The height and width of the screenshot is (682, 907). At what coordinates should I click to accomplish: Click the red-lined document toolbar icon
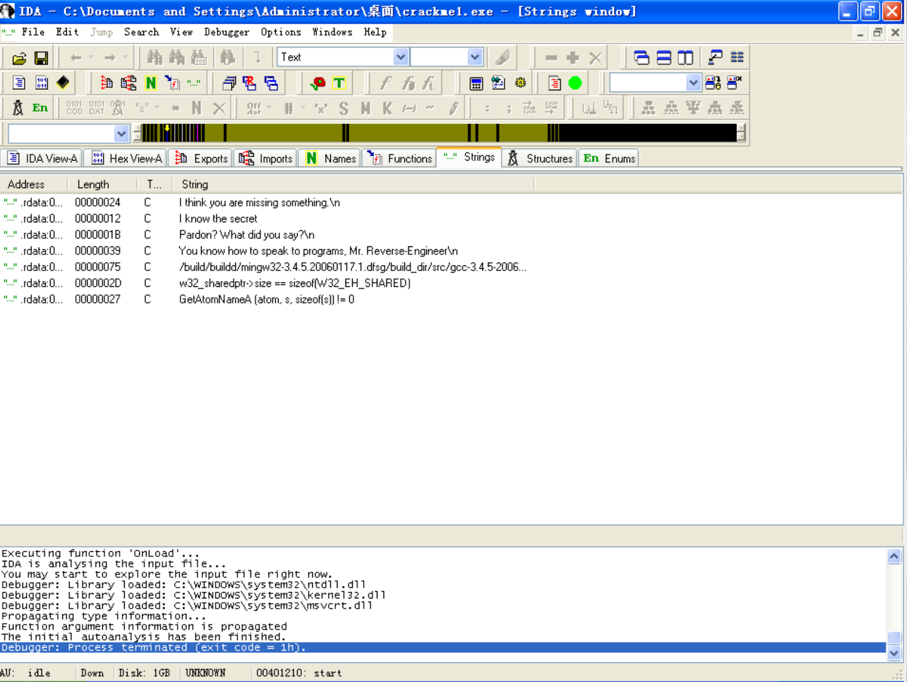(x=554, y=83)
